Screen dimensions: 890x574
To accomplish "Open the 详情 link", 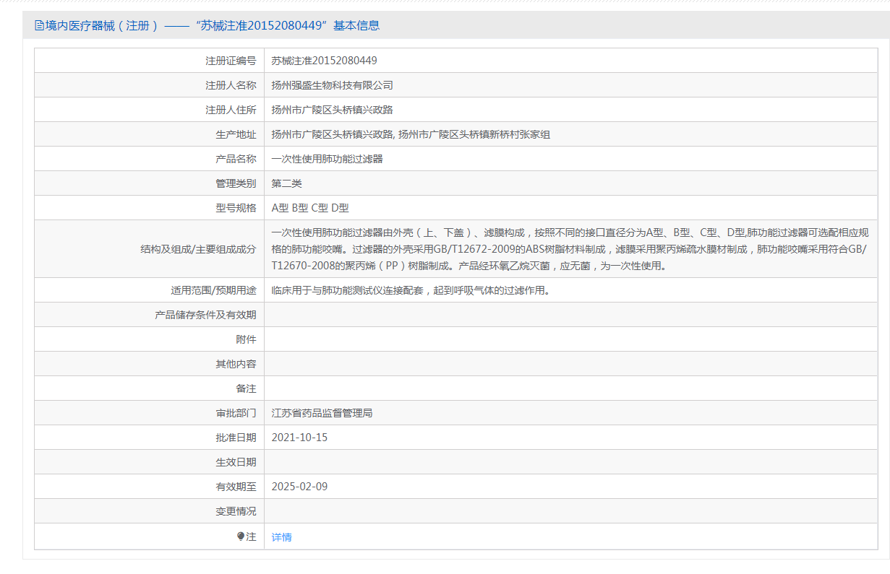I will pyautogui.click(x=281, y=537).
